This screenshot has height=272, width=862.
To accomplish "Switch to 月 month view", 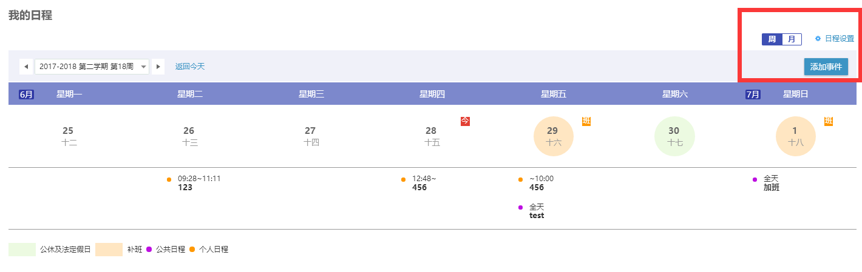I will pyautogui.click(x=792, y=39).
